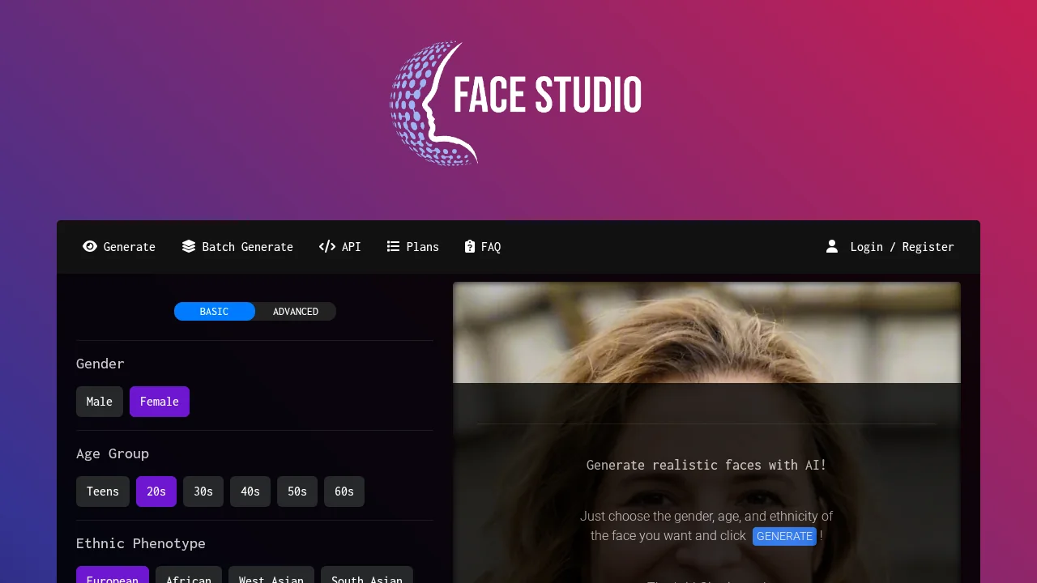This screenshot has height=583, width=1037.
Task: Click the code icon beside API
Action: pos(327,246)
